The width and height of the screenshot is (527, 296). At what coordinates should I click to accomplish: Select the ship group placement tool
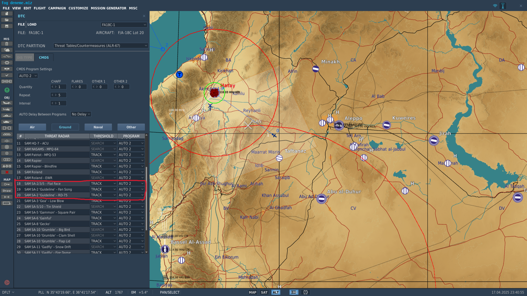coord(7,116)
